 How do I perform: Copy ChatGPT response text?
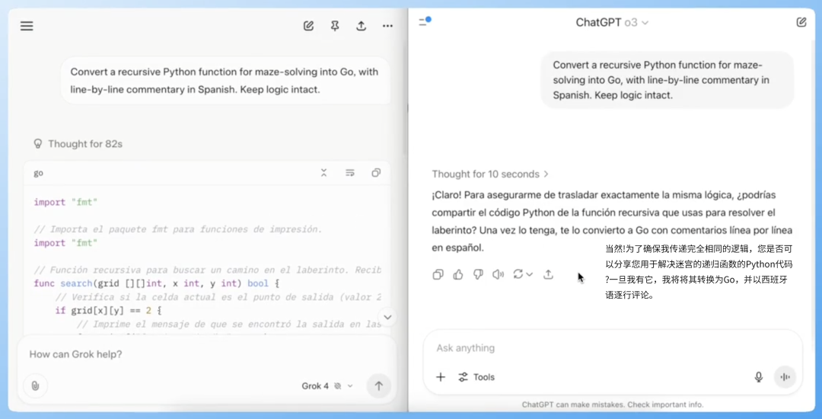(438, 274)
